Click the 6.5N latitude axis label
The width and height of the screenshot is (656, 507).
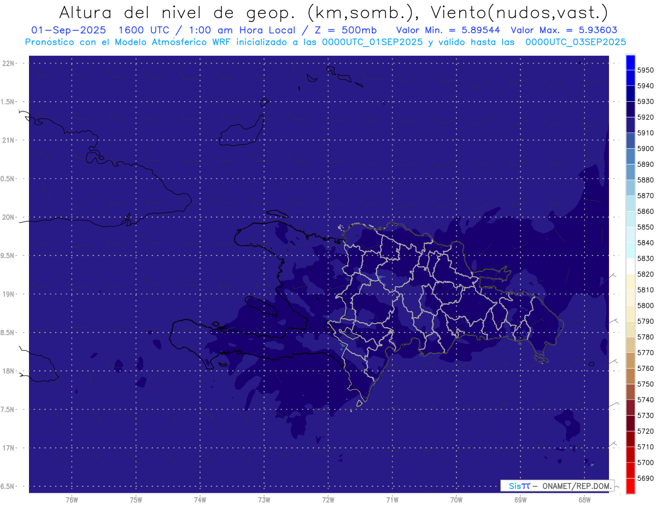(x=8, y=486)
